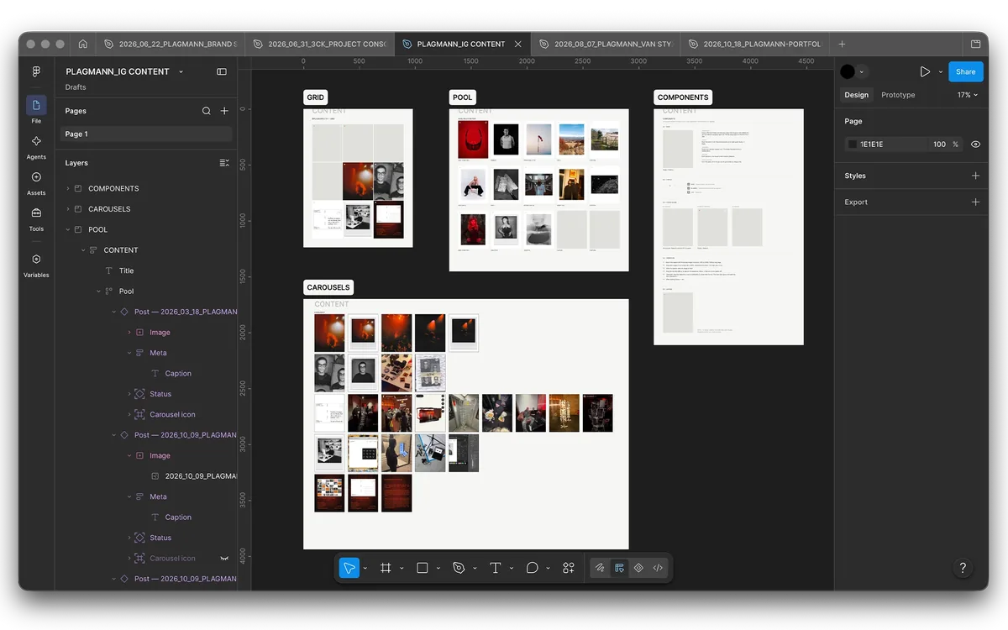The height and width of the screenshot is (630, 1008).
Task: Collapse the POOL frame layer
Action: click(68, 229)
